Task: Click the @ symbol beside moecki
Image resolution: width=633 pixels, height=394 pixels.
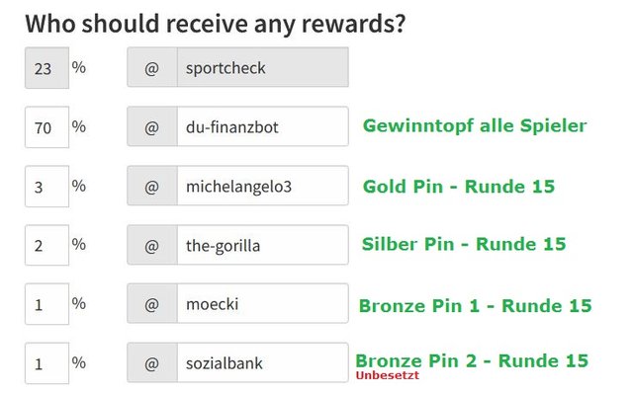Action: (152, 304)
